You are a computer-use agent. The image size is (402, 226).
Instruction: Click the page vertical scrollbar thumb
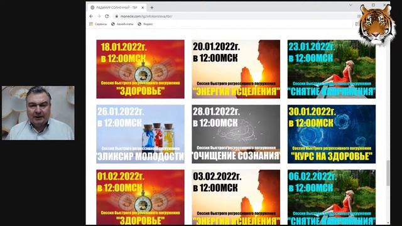tap(388, 173)
